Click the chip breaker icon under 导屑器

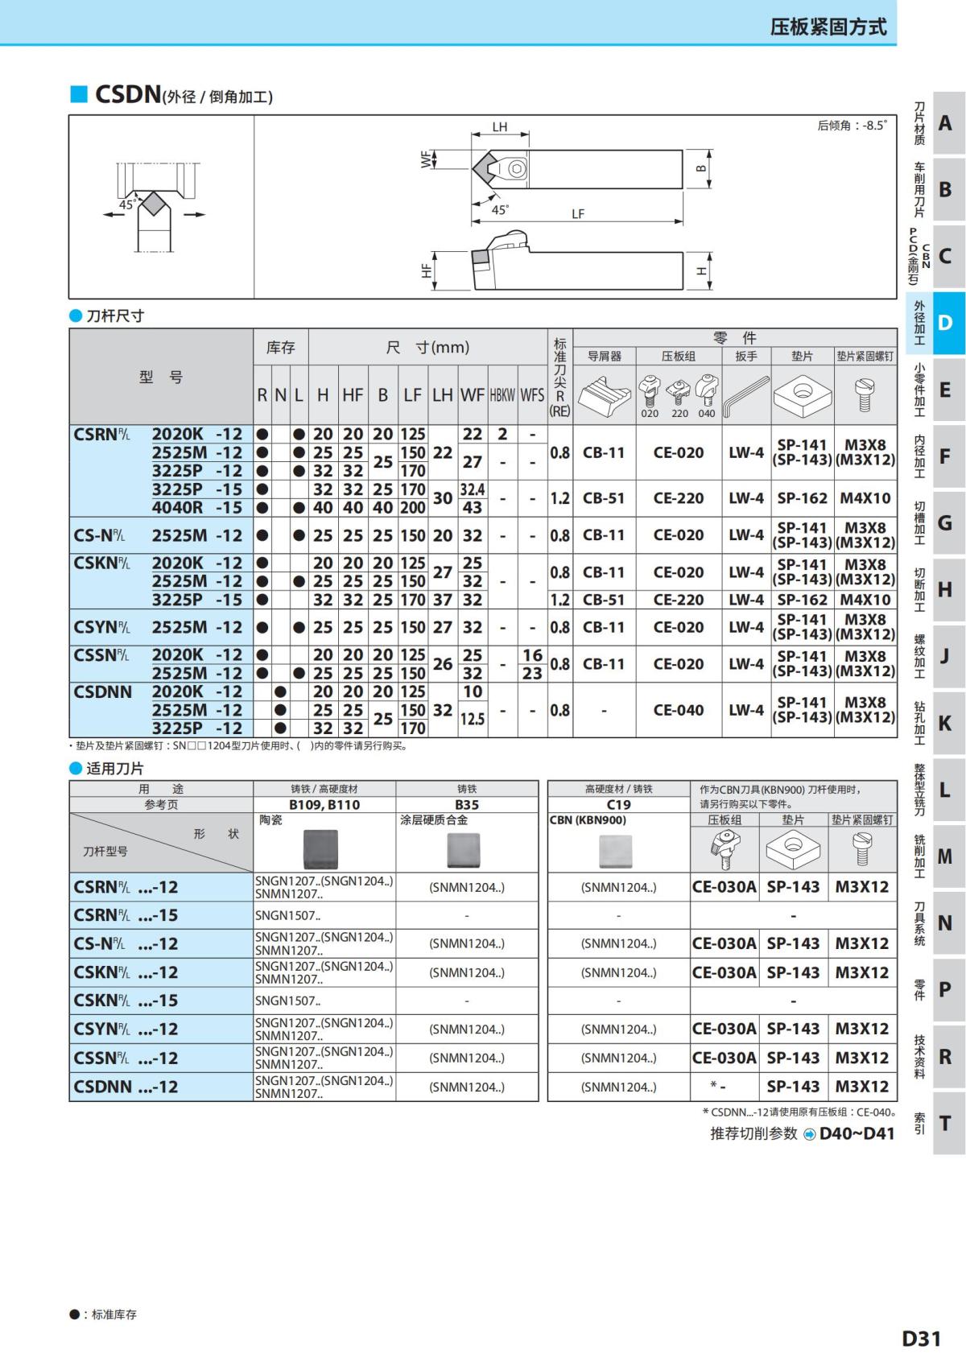click(x=604, y=394)
